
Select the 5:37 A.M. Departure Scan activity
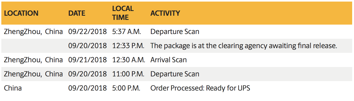pyautogui.click(x=175, y=32)
